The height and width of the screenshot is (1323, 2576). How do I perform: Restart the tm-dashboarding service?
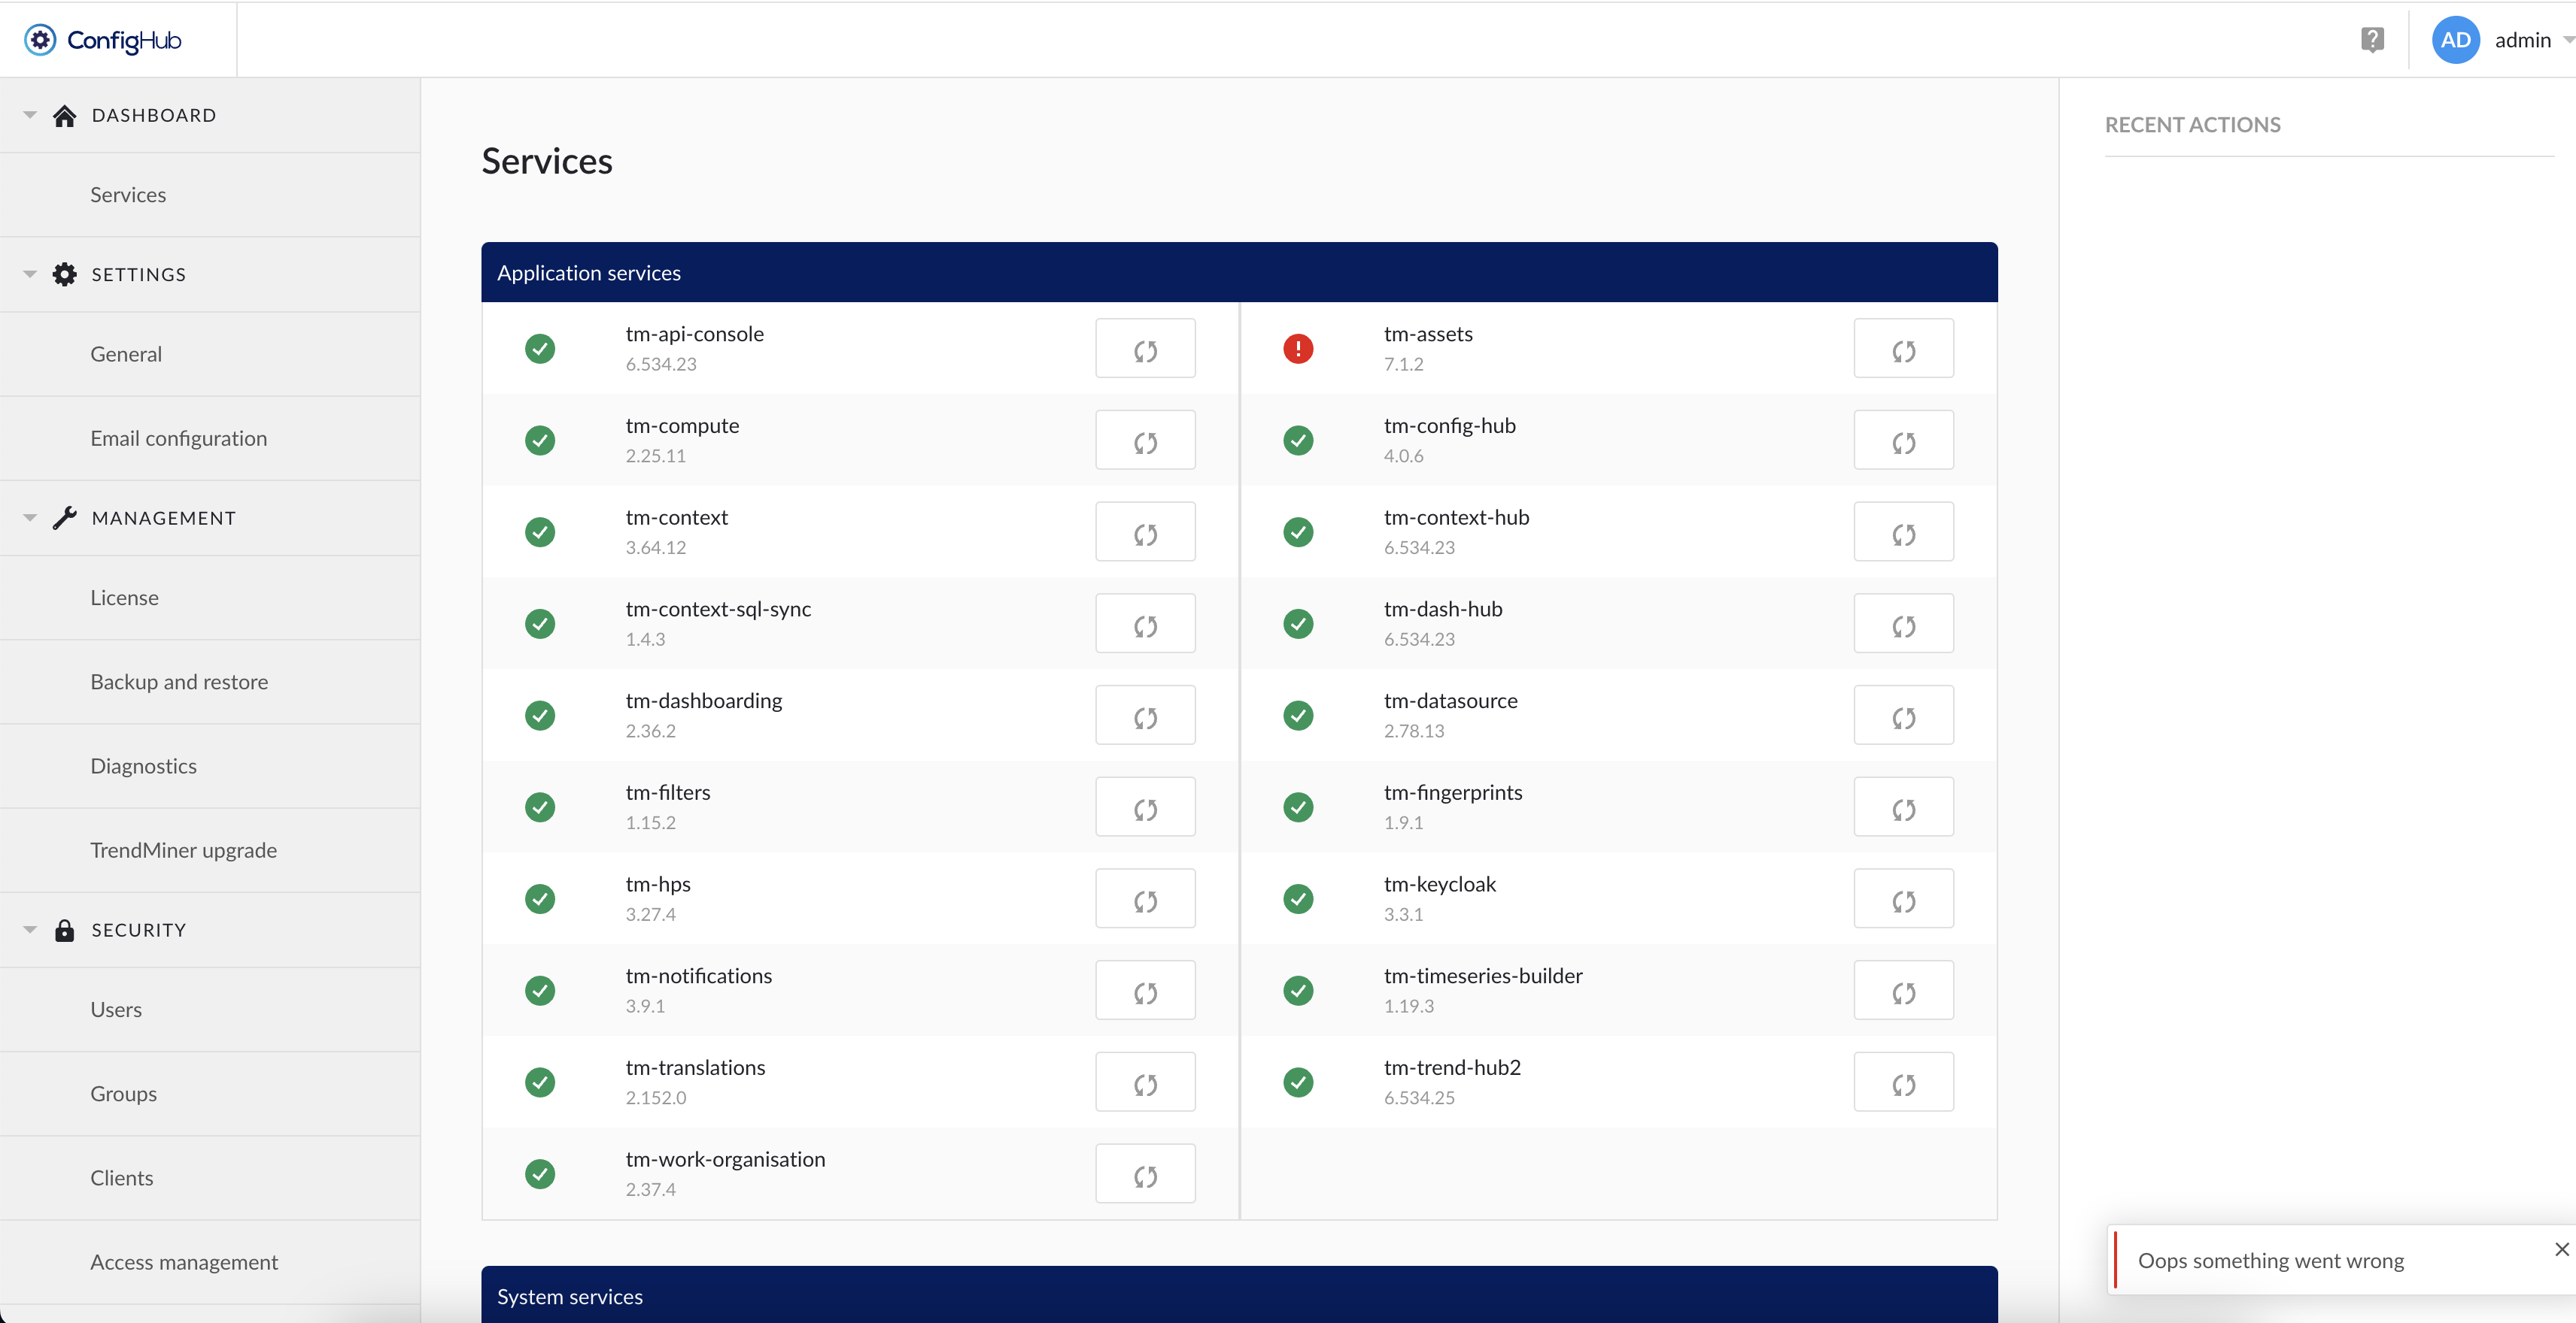coord(1145,716)
